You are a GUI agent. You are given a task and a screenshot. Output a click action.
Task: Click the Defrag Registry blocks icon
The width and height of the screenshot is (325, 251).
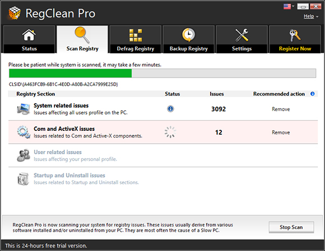tap(136, 35)
